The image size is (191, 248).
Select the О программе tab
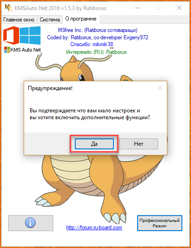coord(81,19)
